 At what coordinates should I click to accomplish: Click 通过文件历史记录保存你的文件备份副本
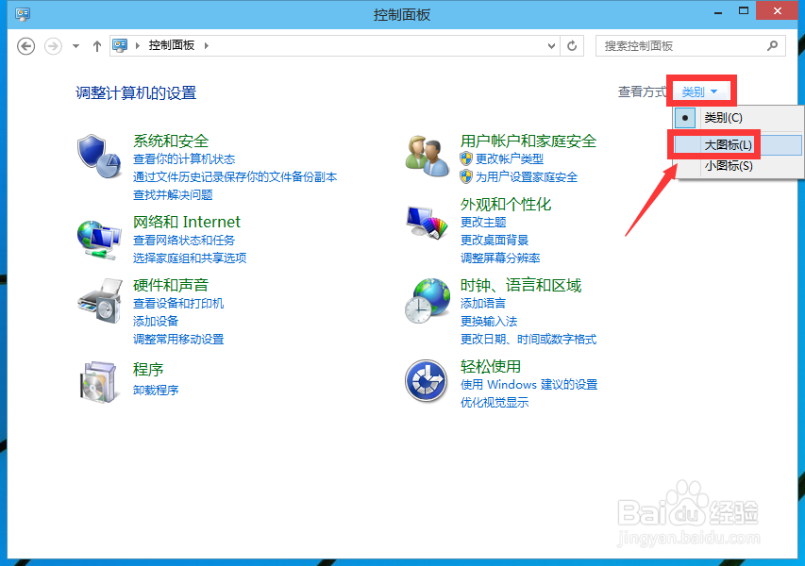(x=235, y=177)
